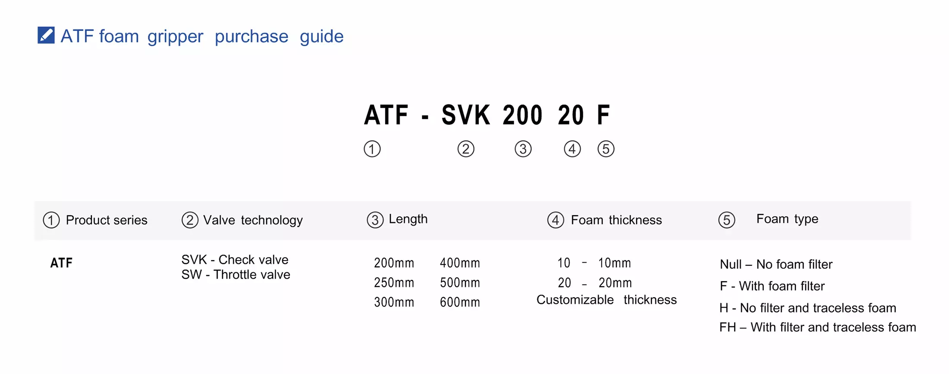
Task: Click circled number 3 beneath the 200 code
Action: pyautogui.click(x=523, y=149)
